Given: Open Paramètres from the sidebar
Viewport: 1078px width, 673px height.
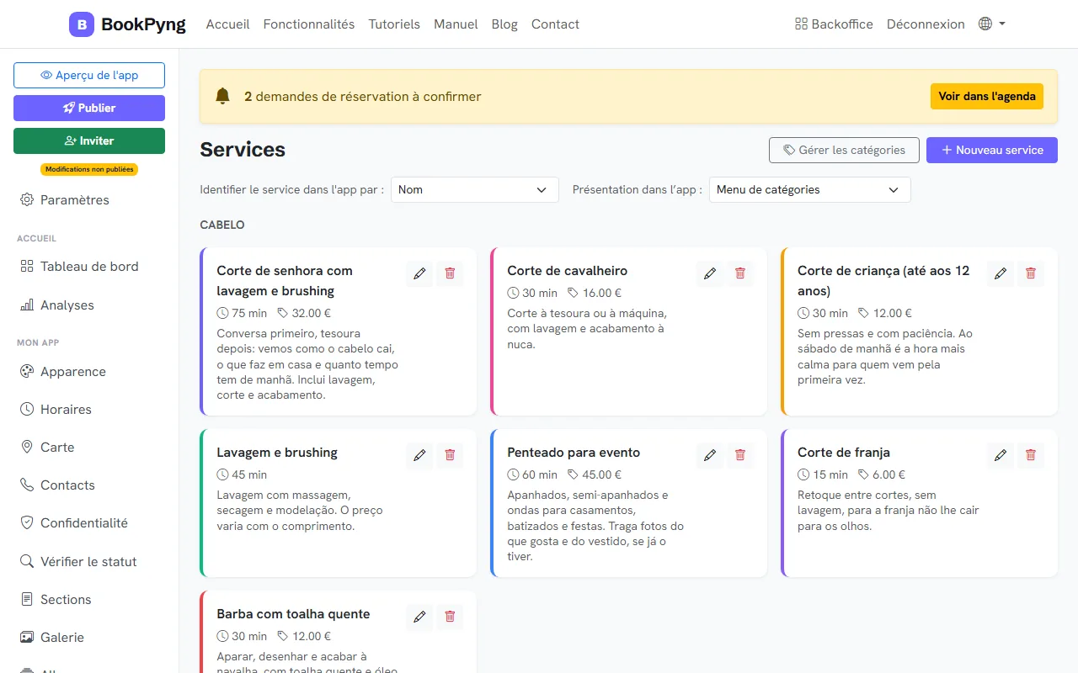Looking at the screenshot, I should (89, 199).
